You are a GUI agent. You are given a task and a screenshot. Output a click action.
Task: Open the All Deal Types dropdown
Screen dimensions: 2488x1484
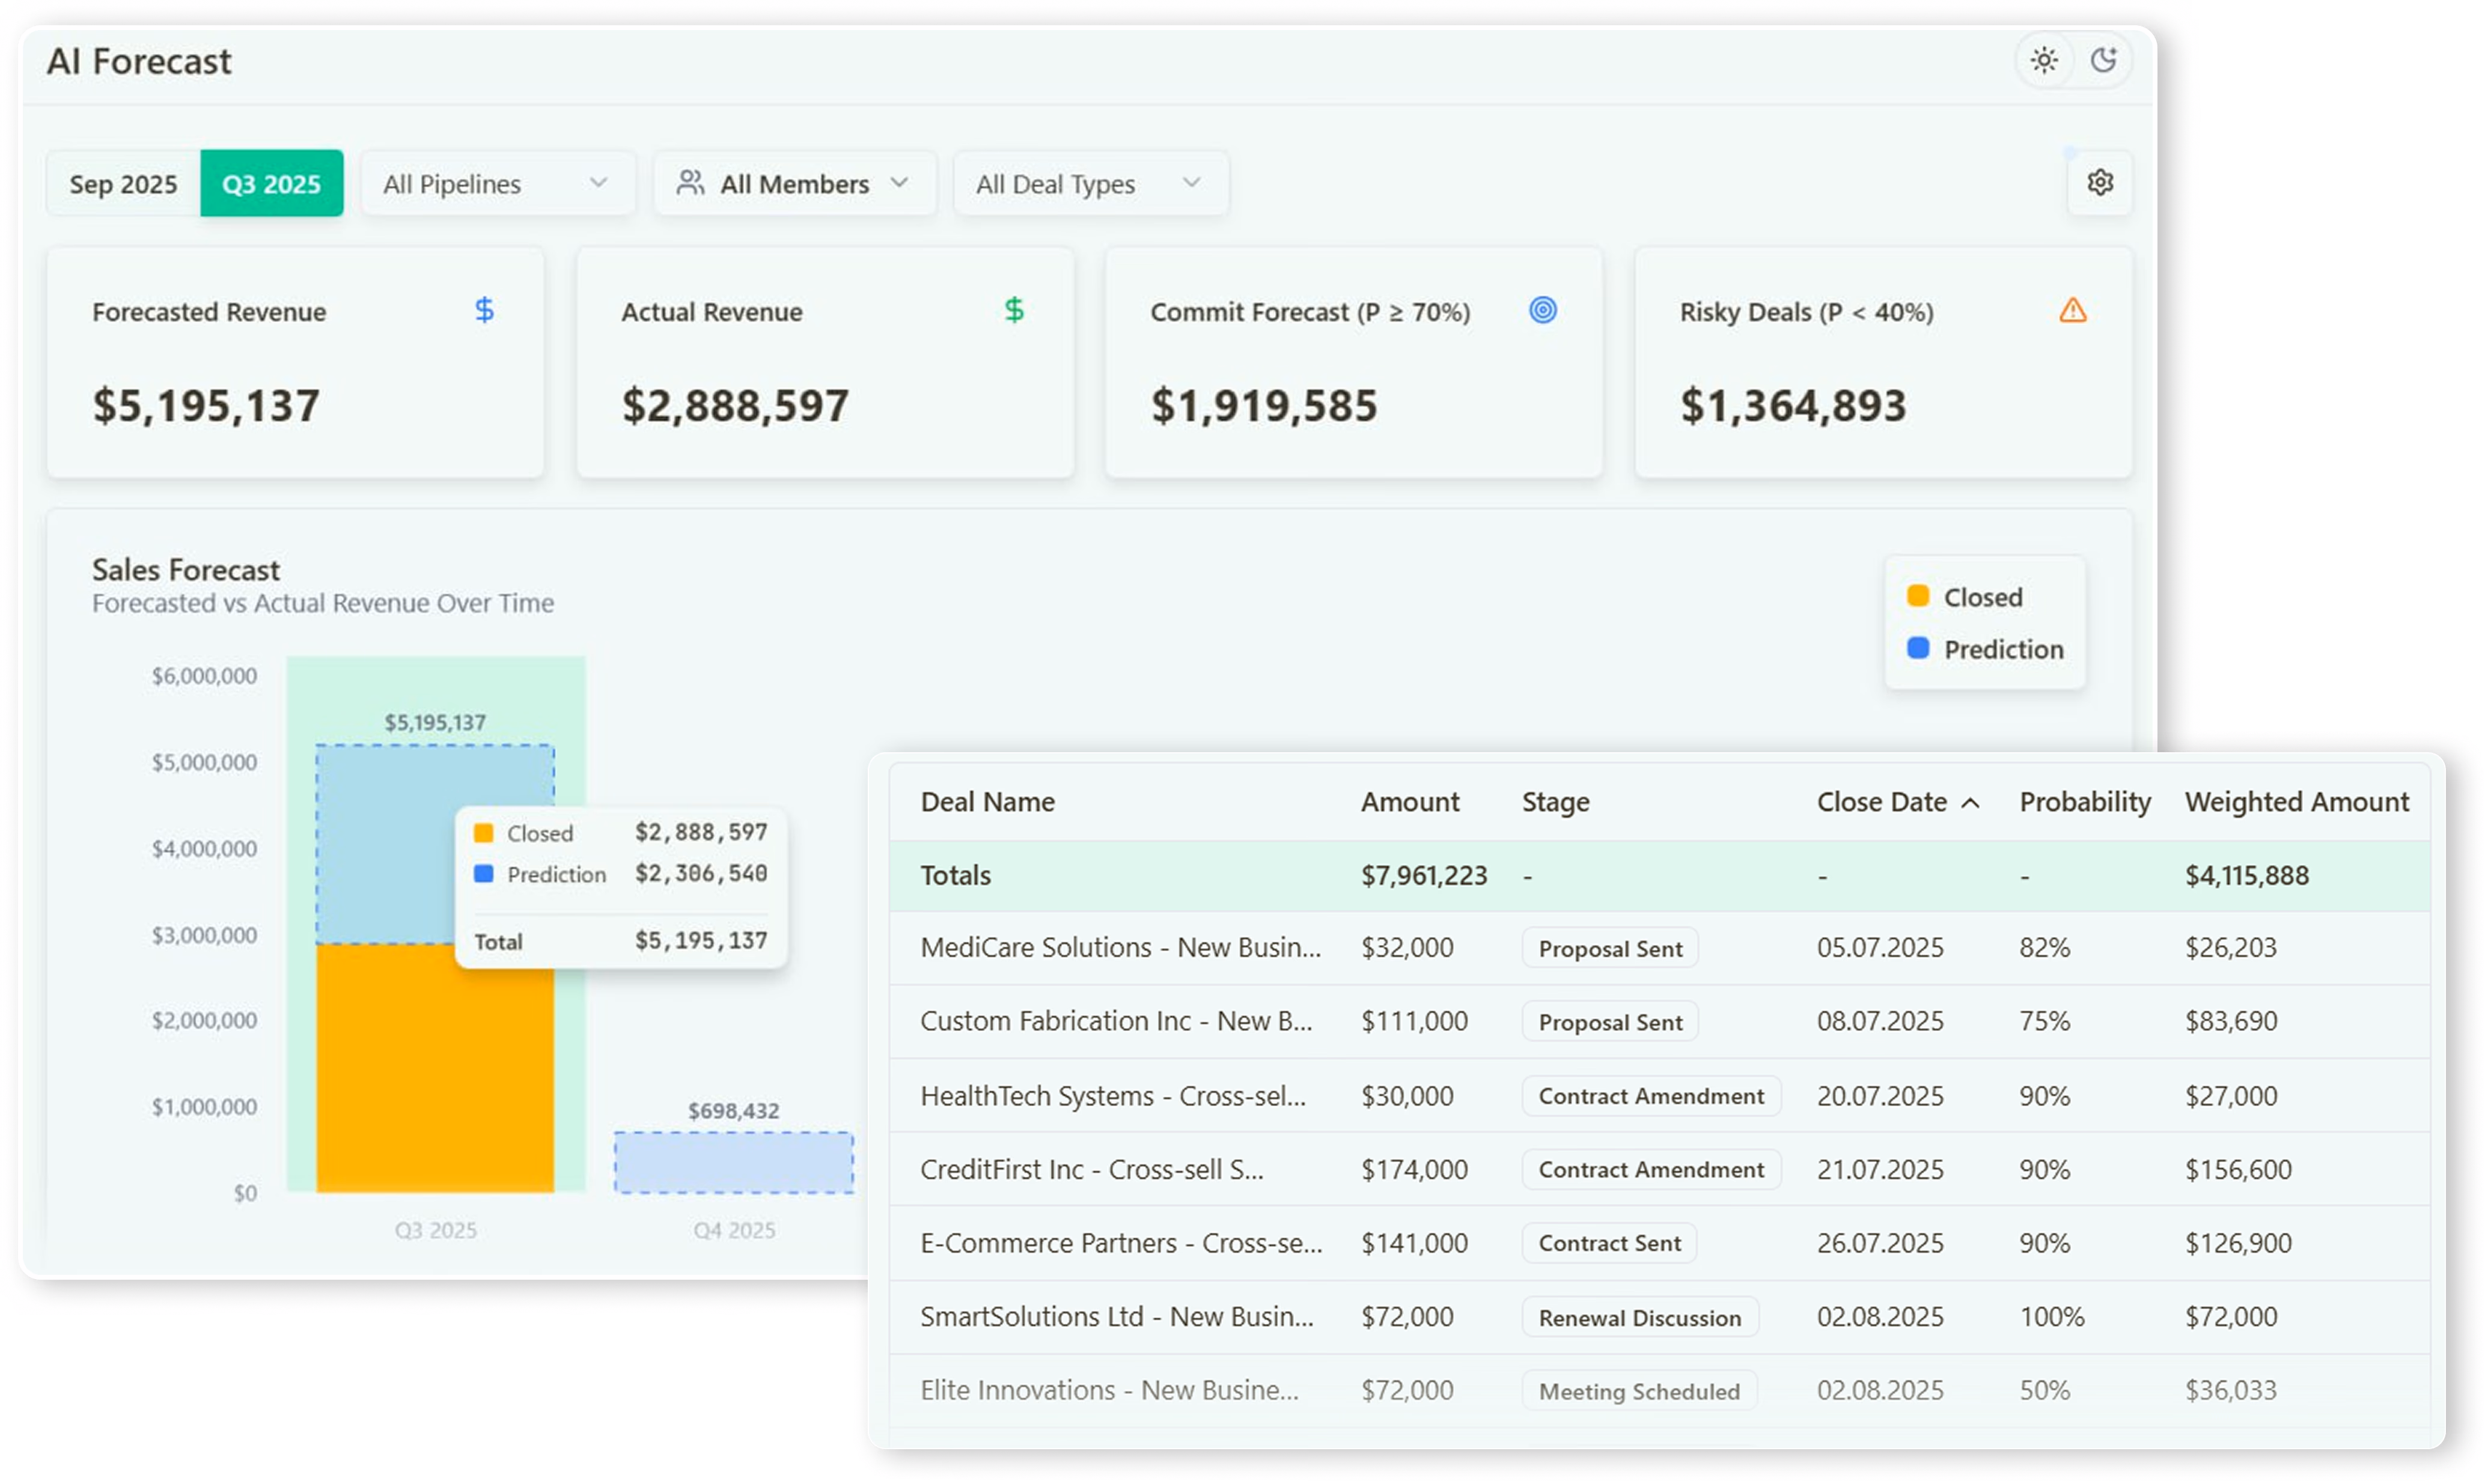[1090, 183]
